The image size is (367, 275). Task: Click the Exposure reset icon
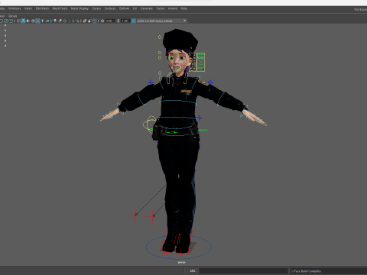[102, 21]
